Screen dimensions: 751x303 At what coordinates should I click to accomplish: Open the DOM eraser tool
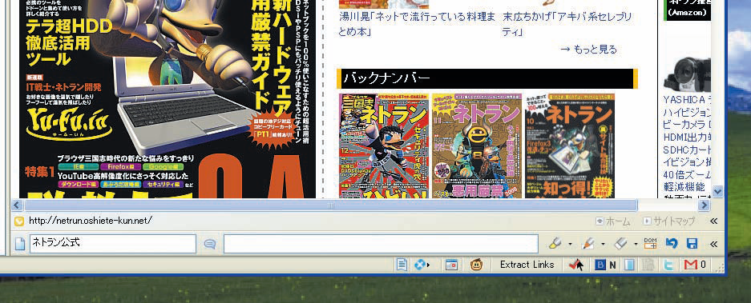(x=650, y=244)
